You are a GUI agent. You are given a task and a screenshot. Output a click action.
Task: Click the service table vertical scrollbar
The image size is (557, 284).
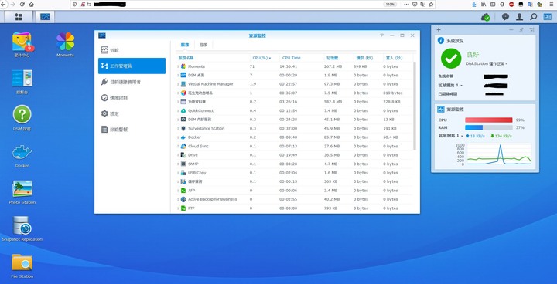(x=415, y=106)
